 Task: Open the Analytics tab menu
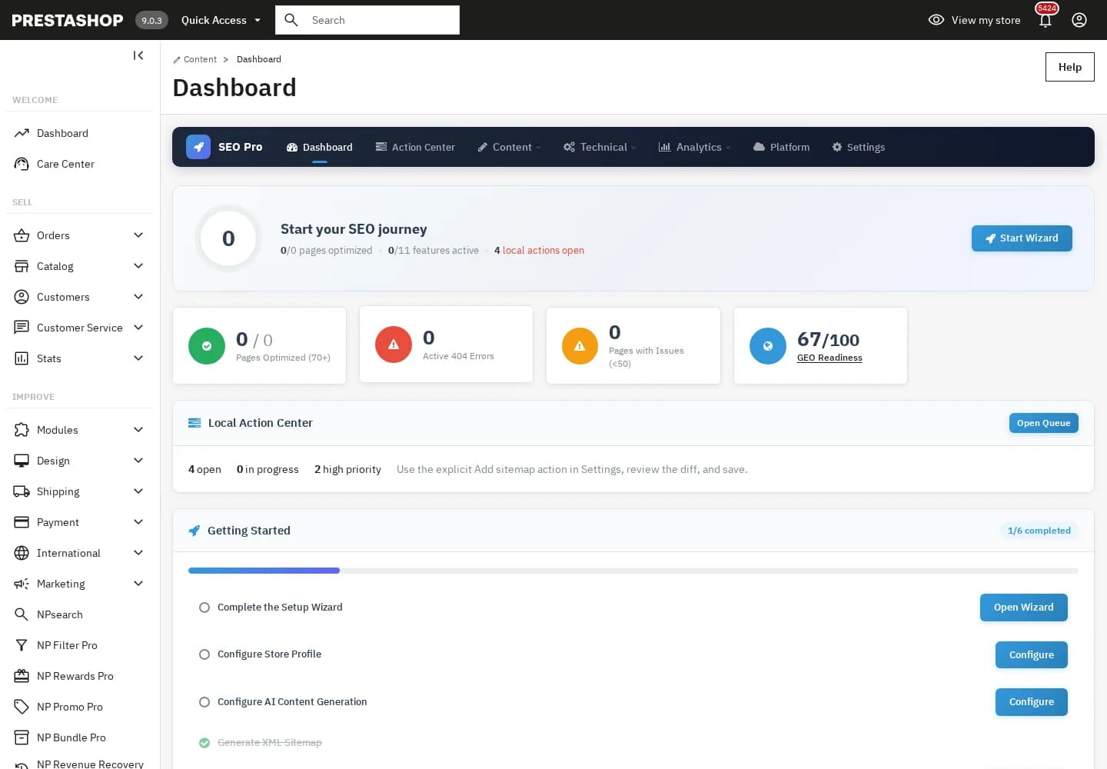pyautogui.click(x=695, y=147)
